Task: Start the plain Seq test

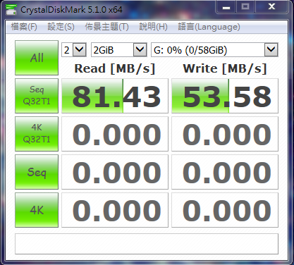Action: click(37, 172)
